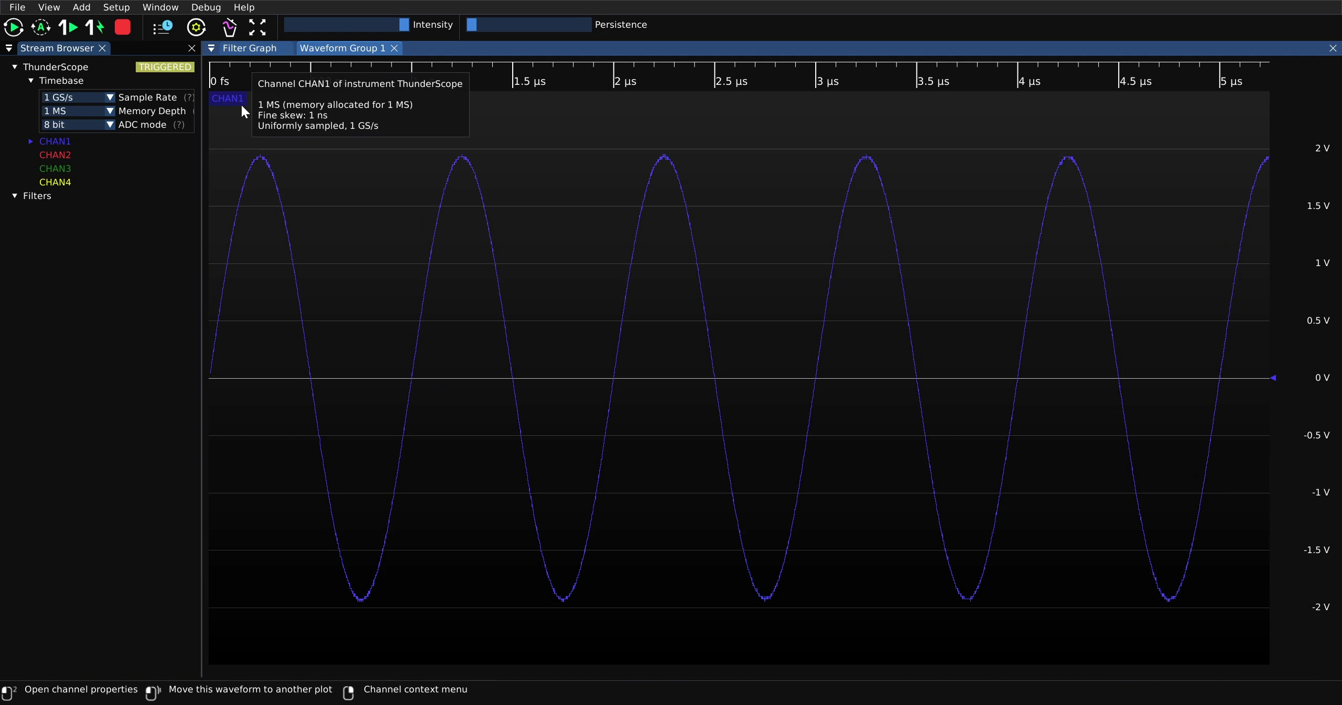Viewport: 1342px width, 705px height.
Task: Select CHAN3 in the Stream Browser
Action: click(55, 169)
